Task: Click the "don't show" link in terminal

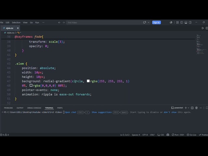Action: click(x=170, y=112)
